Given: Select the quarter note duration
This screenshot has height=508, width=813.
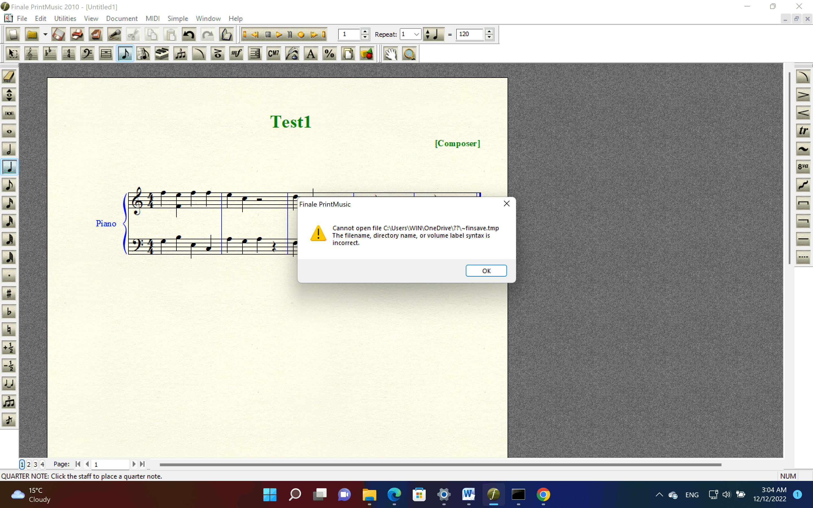Looking at the screenshot, I should (9, 167).
